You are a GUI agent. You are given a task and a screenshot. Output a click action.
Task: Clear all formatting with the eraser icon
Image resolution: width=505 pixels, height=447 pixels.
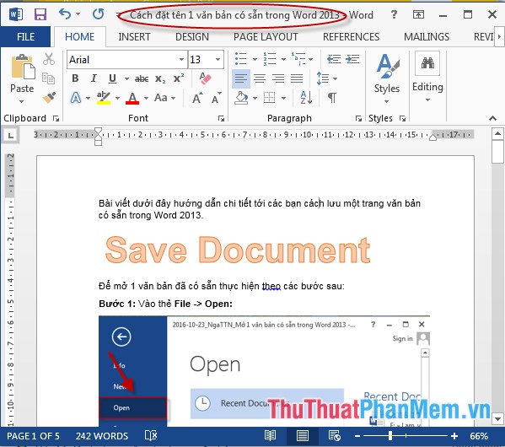(x=205, y=78)
